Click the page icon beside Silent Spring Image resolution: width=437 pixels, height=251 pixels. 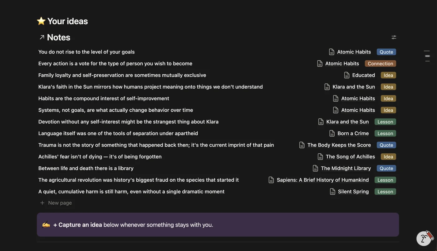point(333,192)
